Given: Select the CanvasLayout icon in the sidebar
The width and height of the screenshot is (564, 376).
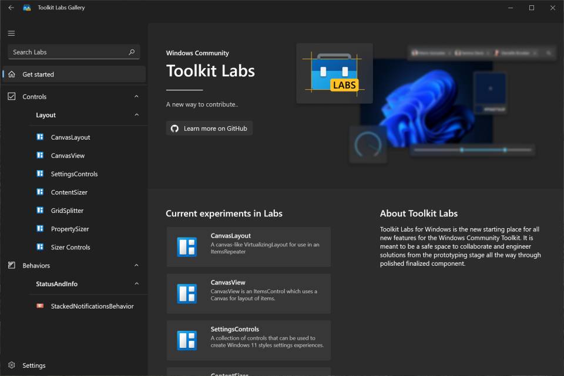Looking at the screenshot, I should [40, 137].
